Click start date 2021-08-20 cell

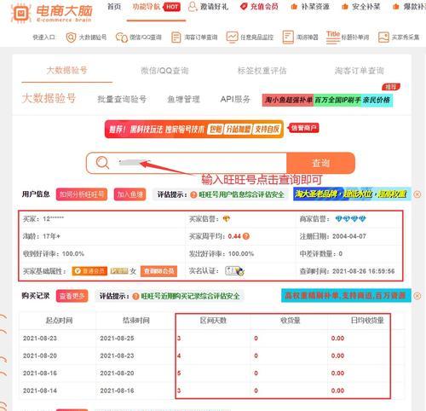[40, 356]
